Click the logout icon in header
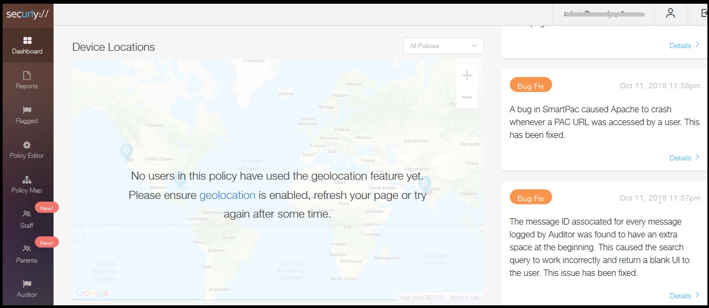 [704, 13]
